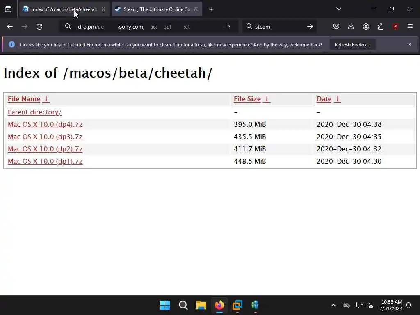Viewport: 420px width, 315px height.
Task: Click the address bar search magnifier icon
Action: tap(68, 27)
